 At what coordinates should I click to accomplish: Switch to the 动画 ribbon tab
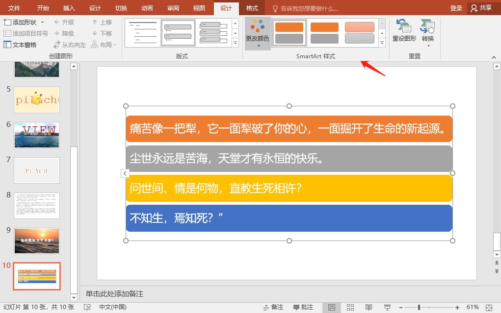[x=146, y=8]
